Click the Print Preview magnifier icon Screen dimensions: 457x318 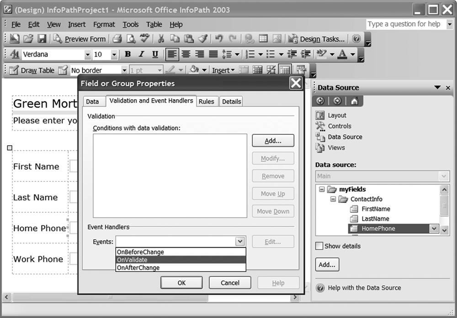click(x=131, y=39)
